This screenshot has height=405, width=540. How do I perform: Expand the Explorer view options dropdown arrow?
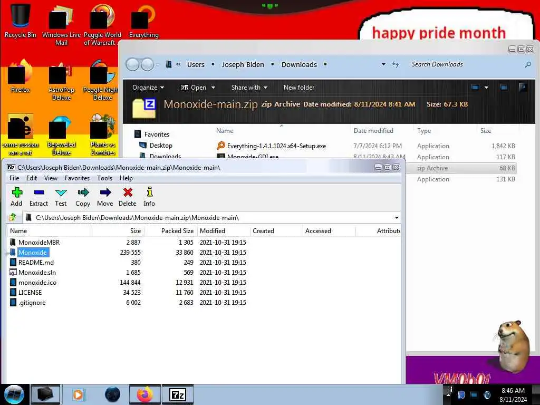tap(486, 88)
